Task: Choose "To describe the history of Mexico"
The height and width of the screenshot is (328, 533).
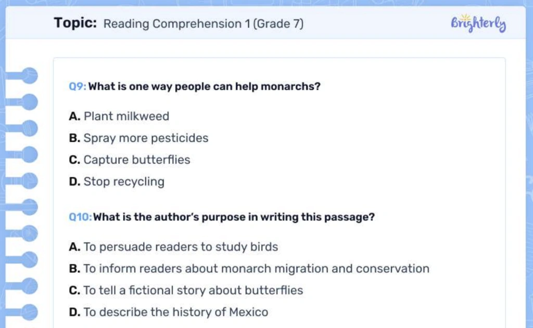Action: (x=175, y=312)
